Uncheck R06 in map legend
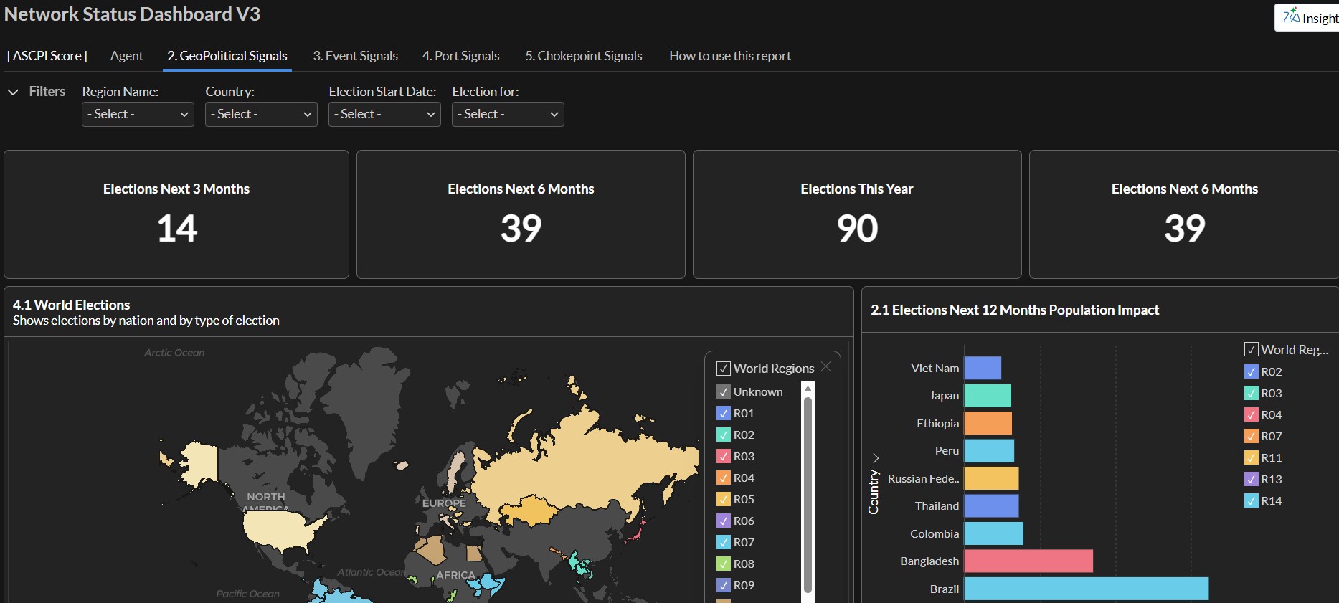 (724, 521)
